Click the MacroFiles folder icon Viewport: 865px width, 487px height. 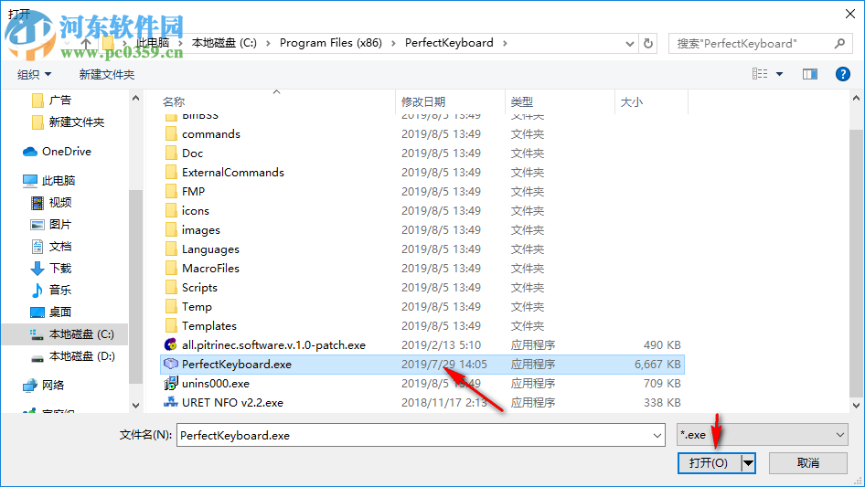click(x=171, y=268)
